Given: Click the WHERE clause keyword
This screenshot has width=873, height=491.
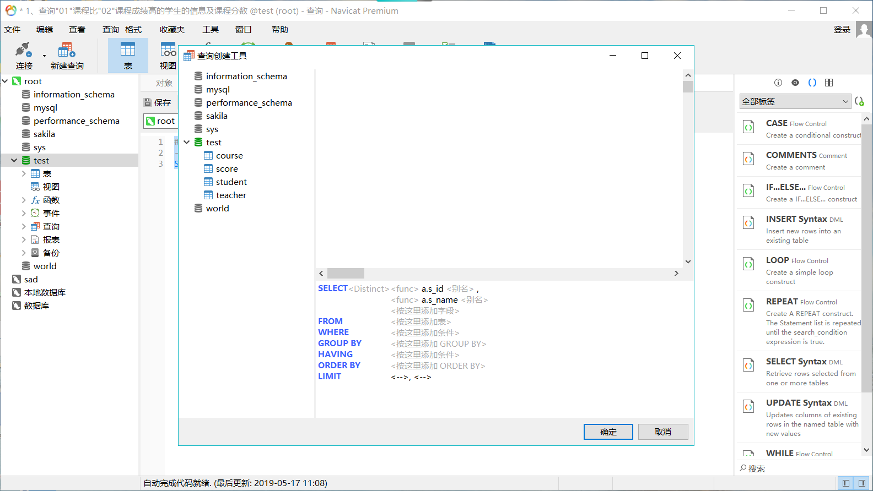Looking at the screenshot, I should point(333,332).
